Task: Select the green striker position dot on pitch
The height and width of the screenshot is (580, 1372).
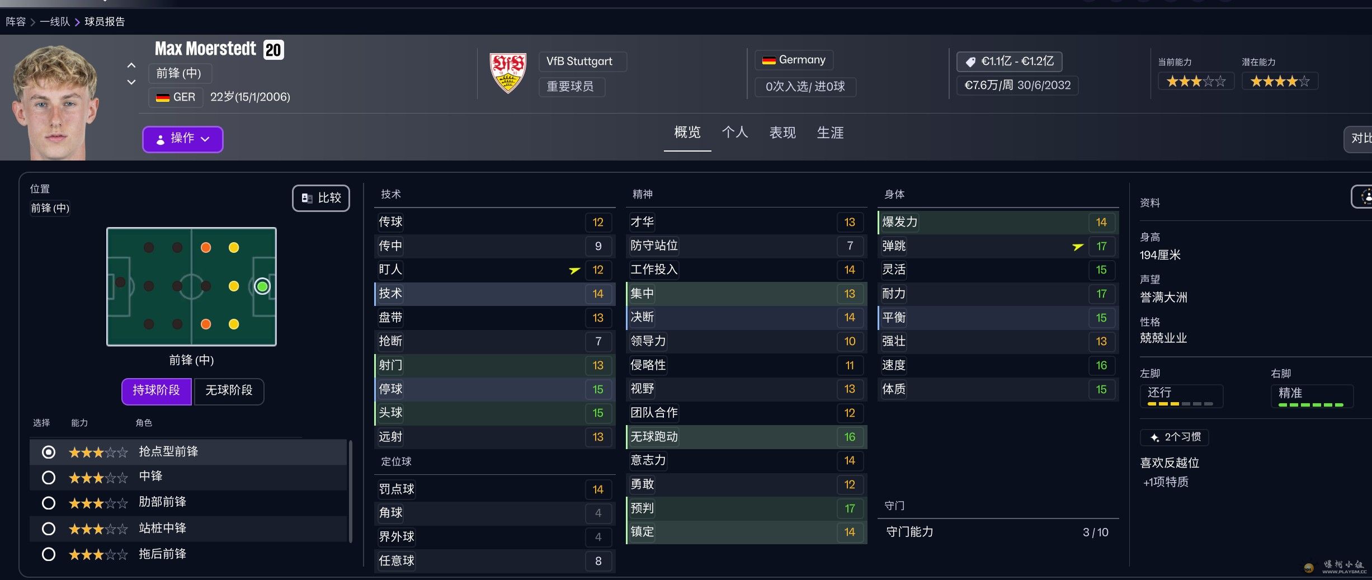Action: [262, 286]
